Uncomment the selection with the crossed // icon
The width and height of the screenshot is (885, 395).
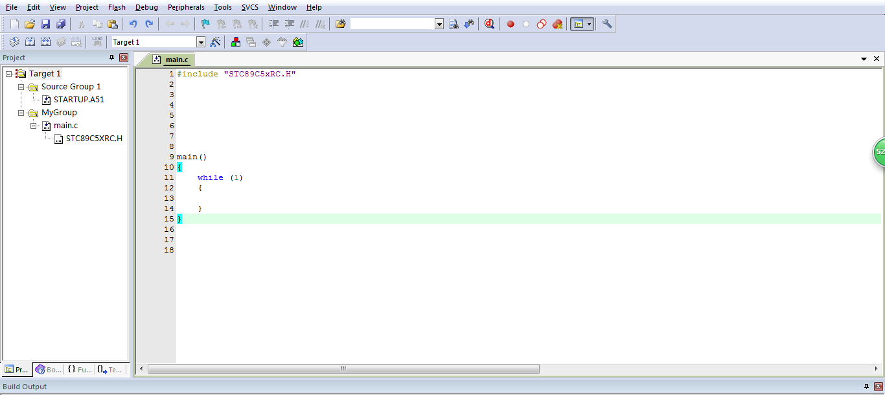tap(320, 24)
